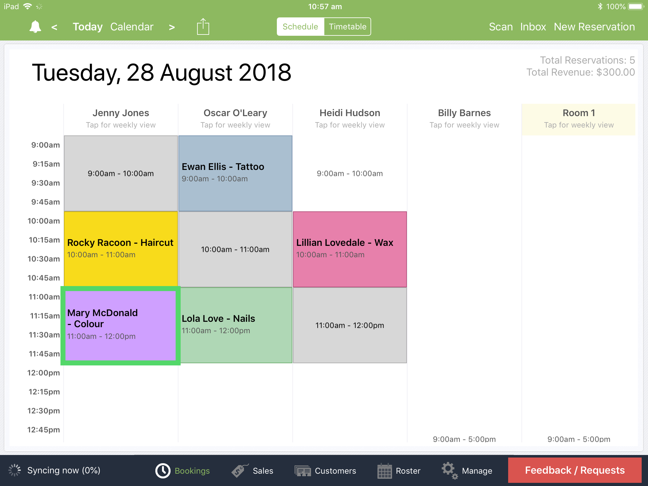Switch to Timetable view

tap(347, 27)
